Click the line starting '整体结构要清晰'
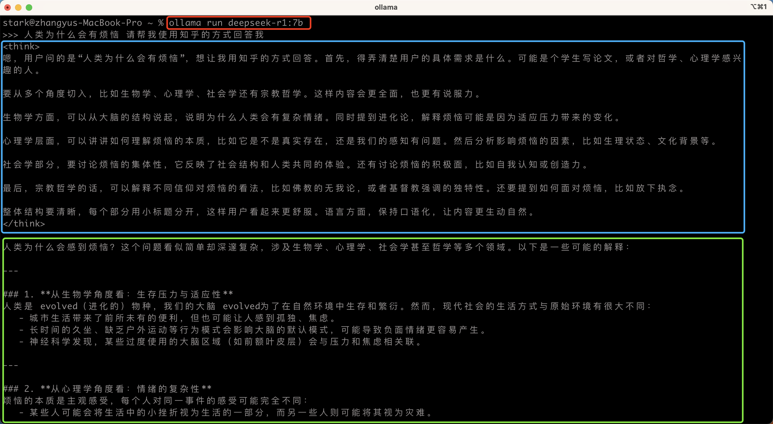The width and height of the screenshot is (773, 424). [x=269, y=212]
